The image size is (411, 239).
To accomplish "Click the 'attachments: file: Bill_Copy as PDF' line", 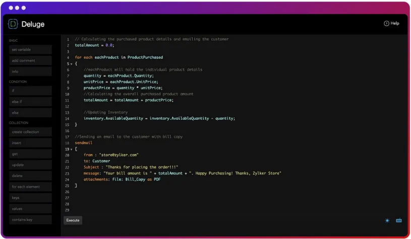I will pos(122,180).
